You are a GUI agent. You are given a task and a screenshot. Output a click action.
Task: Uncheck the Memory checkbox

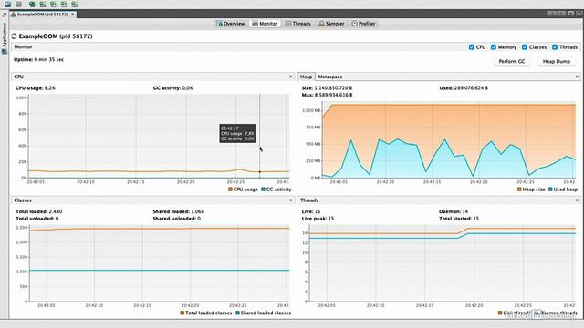tap(494, 47)
